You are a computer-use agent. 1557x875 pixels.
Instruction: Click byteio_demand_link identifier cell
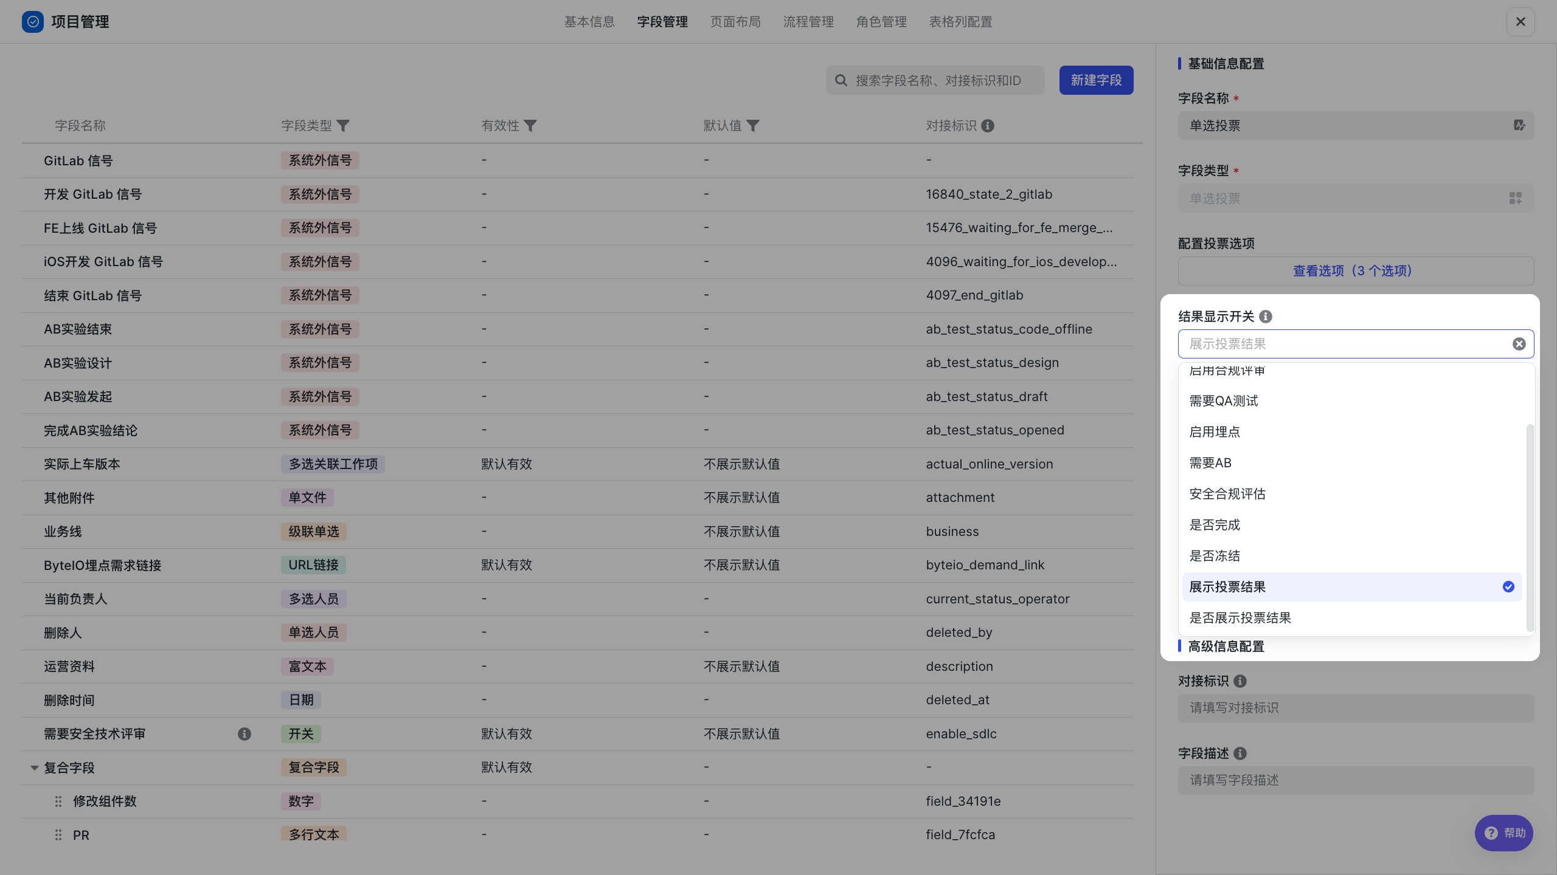(x=985, y=565)
